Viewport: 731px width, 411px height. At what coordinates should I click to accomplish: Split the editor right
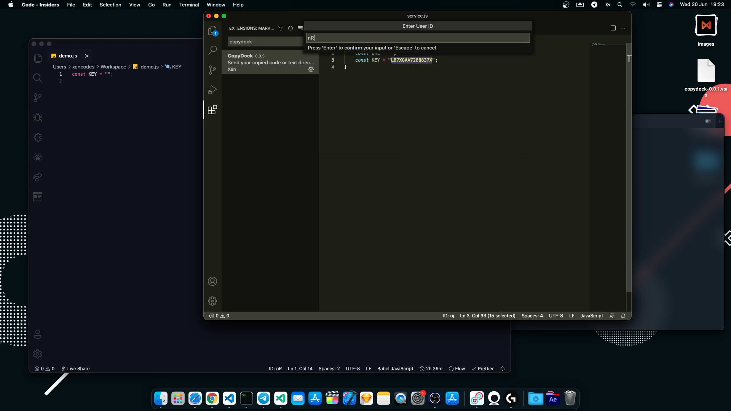(613, 28)
